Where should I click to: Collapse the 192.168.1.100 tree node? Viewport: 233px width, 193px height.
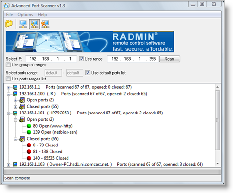click(8, 94)
